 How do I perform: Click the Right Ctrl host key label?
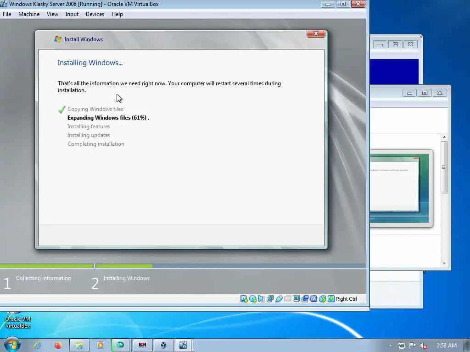[x=346, y=299]
